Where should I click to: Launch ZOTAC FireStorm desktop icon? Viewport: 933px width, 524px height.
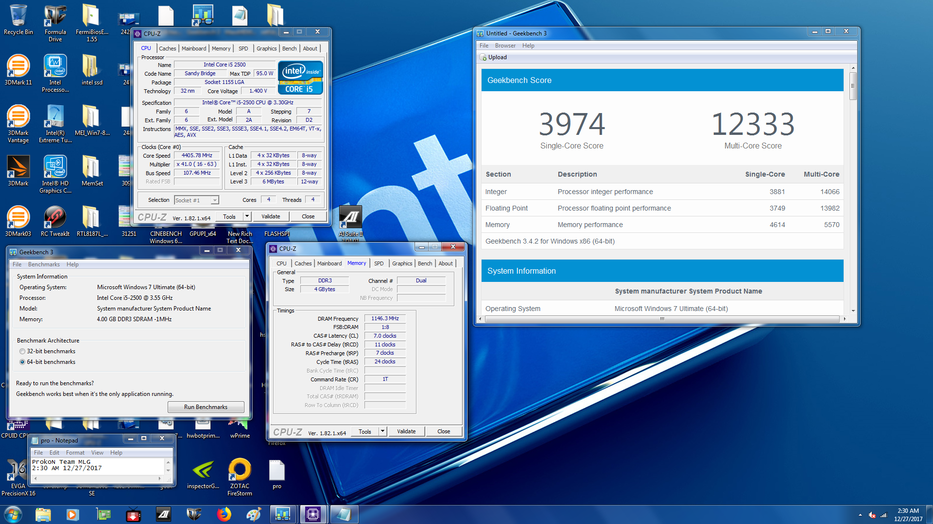click(240, 477)
